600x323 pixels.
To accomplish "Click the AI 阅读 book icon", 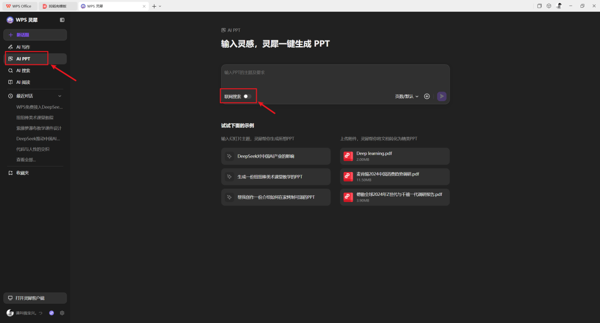I will click(x=11, y=82).
